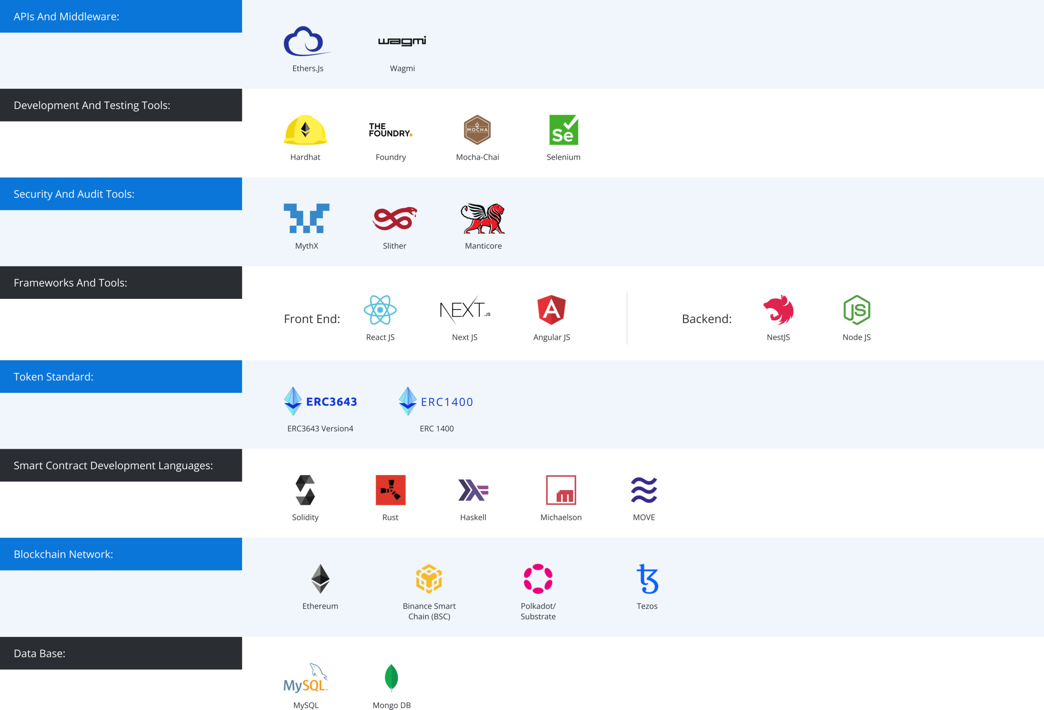Select the Binance Smart Chain cube icon
The image size is (1044, 710).
(x=429, y=579)
